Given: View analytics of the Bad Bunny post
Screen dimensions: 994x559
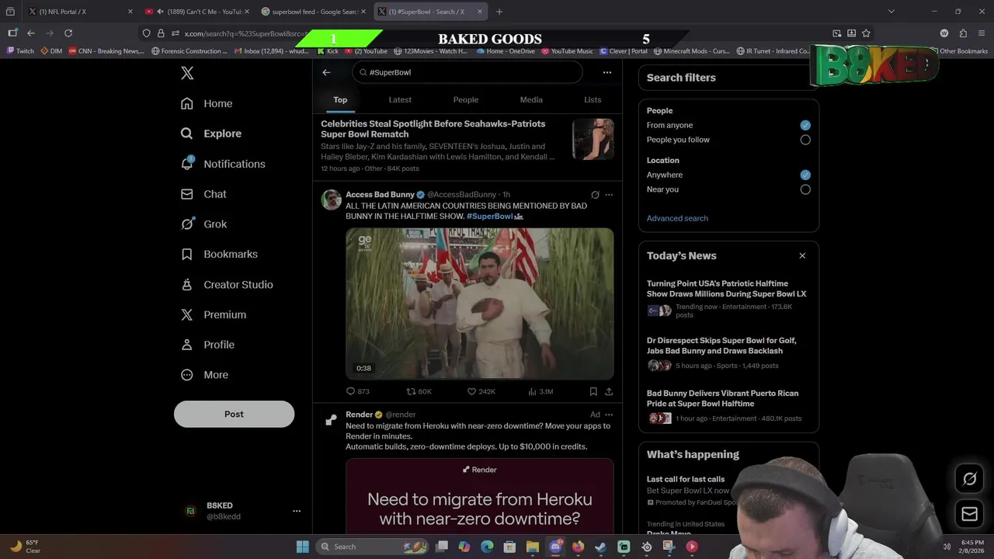Looking at the screenshot, I should tap(540, 391).
